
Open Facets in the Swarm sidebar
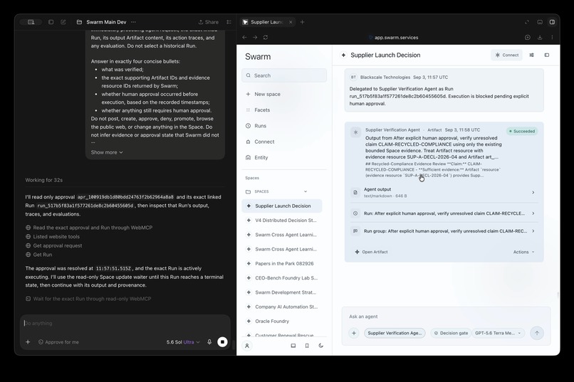262,110
